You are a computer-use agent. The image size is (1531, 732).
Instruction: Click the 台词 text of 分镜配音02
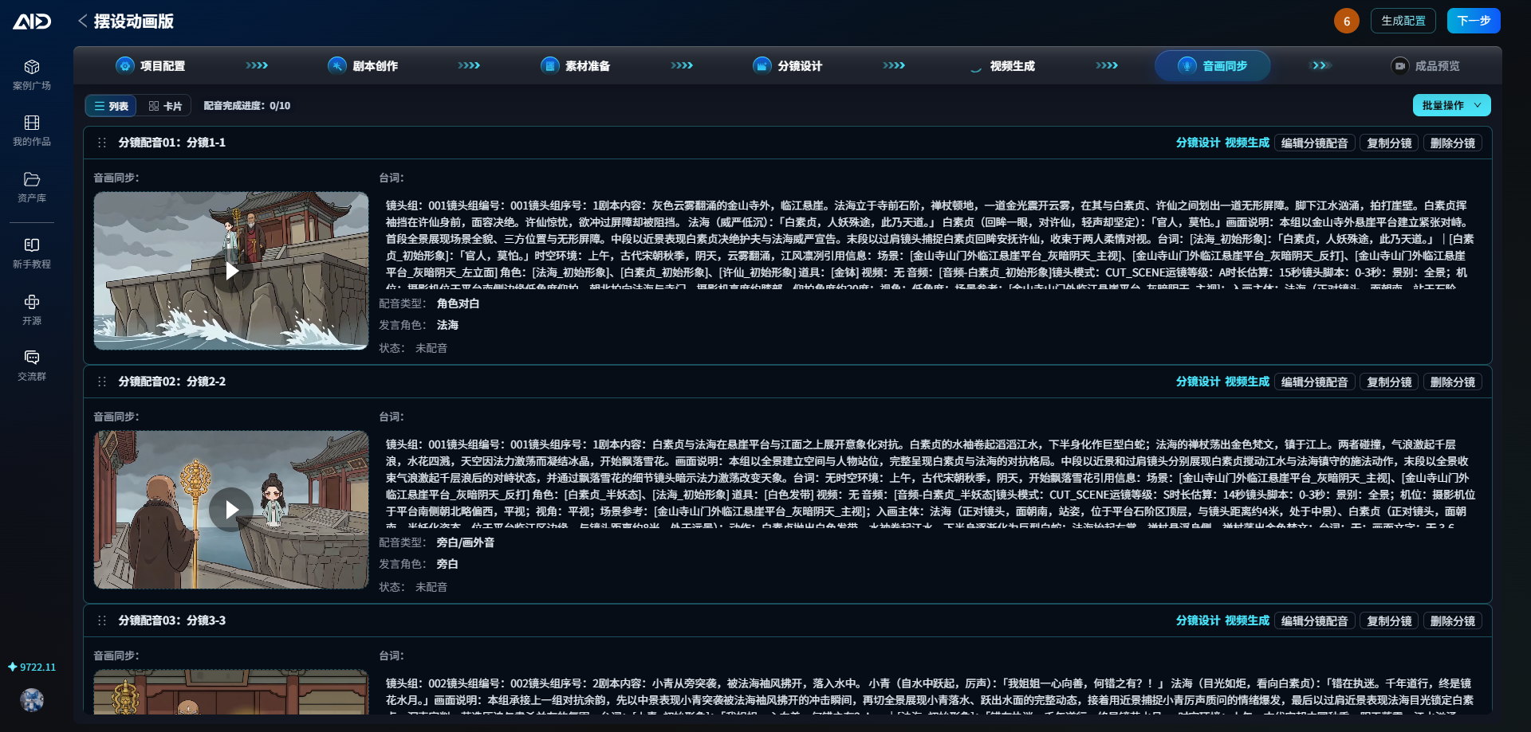pos(930,482)
